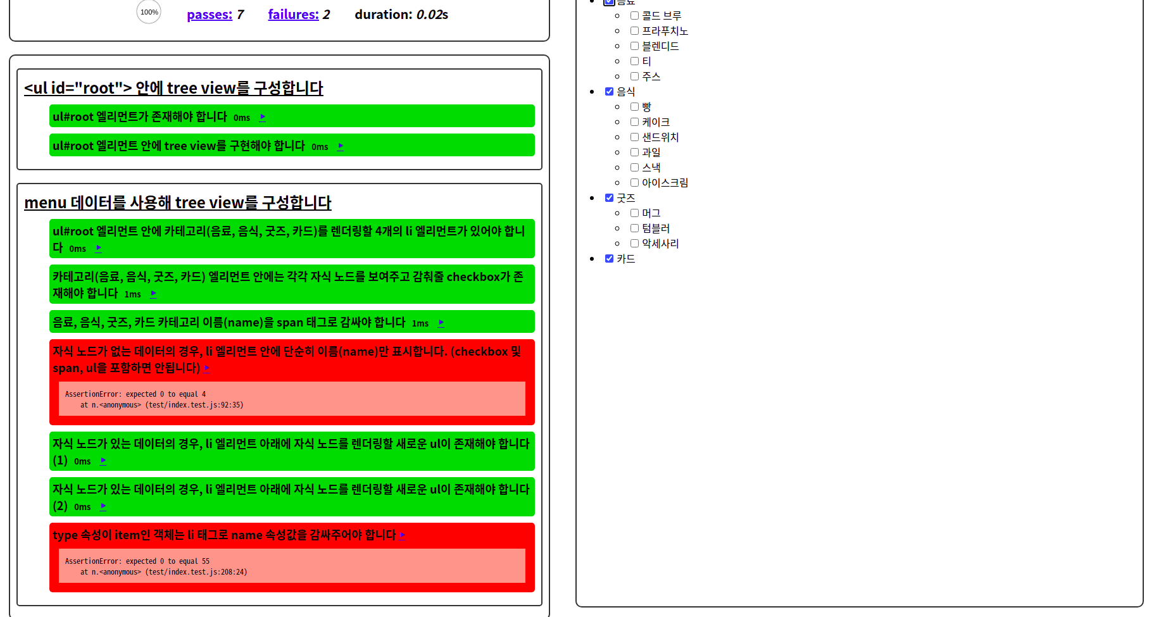Check the 블렌디드 checkbox
Screen dimensions: 1154x617
click(634, 46)
